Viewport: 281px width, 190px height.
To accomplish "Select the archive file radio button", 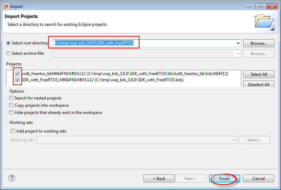I will pos(9,53).
